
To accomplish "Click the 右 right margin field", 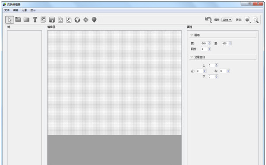I will click(x=223, y=71).
